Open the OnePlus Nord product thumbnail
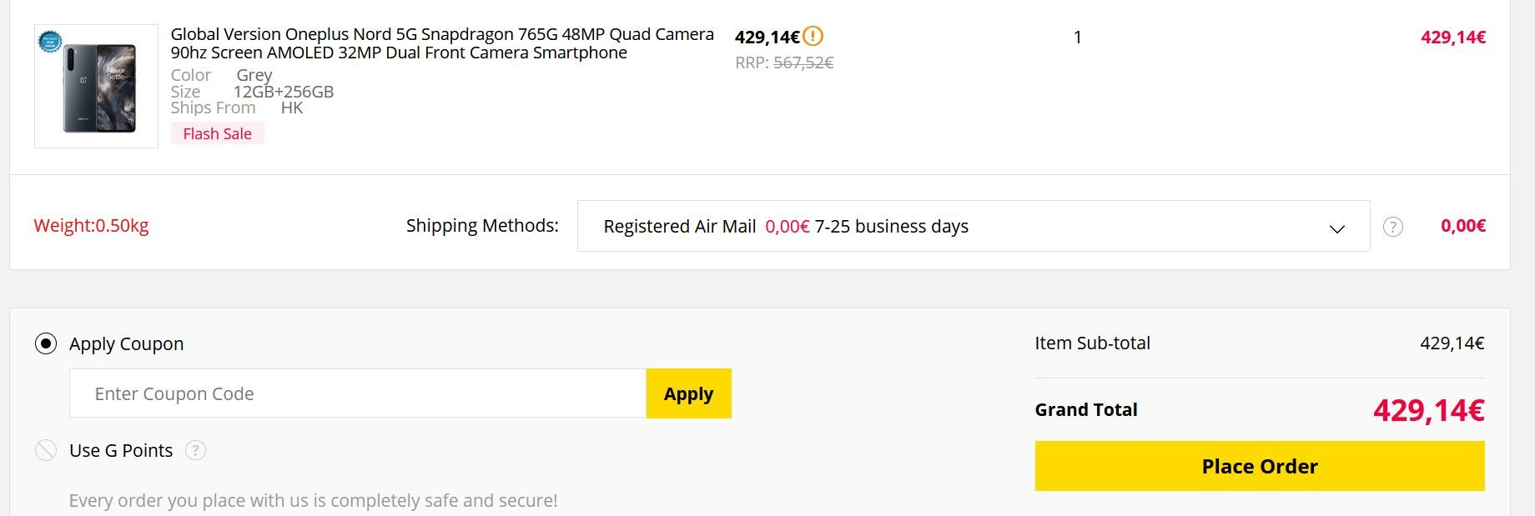The image size is (1535, 516). pos(97,87)
